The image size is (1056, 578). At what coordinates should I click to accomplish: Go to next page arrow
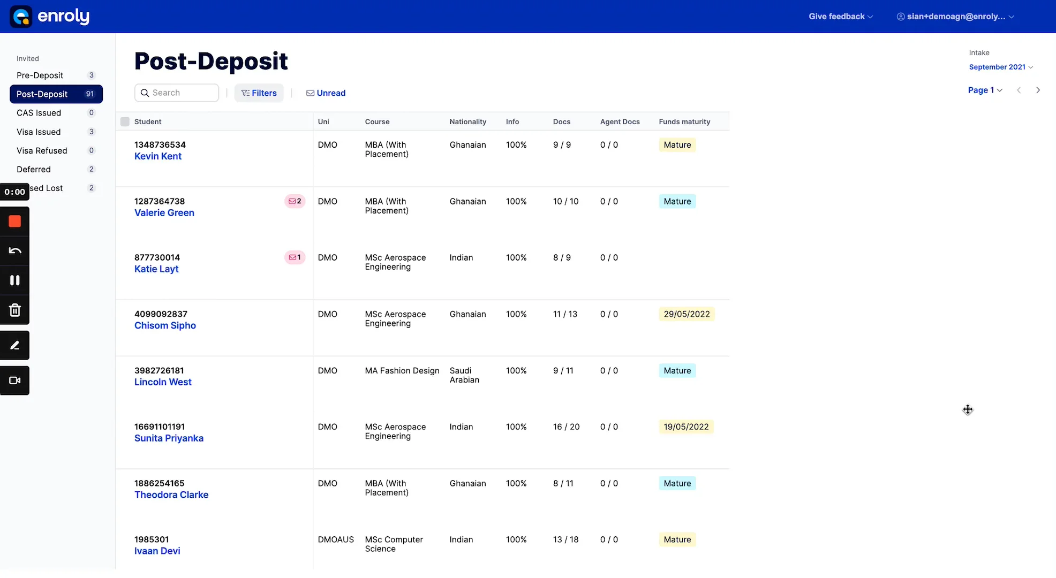pyautogui.click(x=1038, y=90)
